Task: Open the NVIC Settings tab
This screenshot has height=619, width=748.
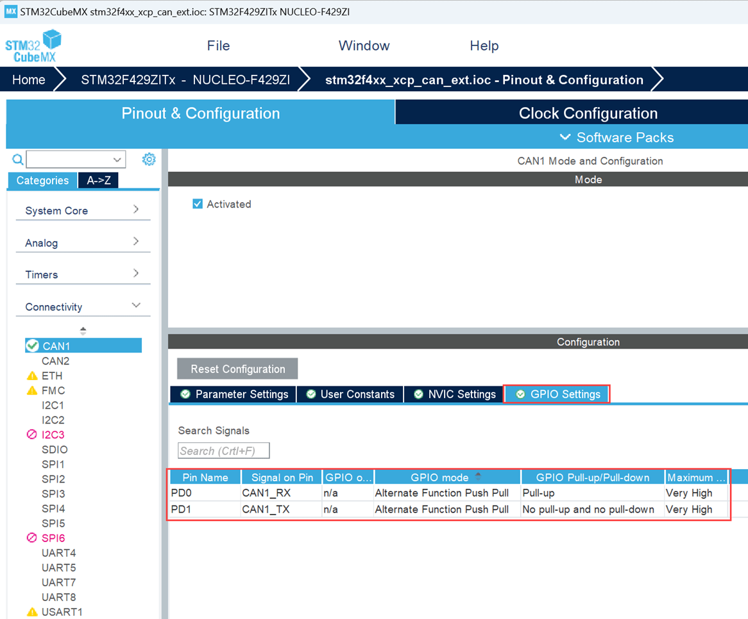Action: coord(455,394)
